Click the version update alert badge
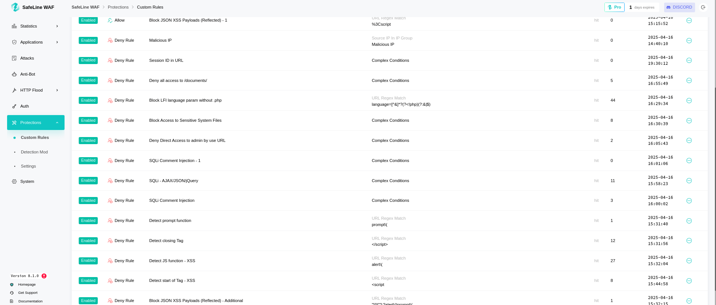Image resolution: width=716 pixels, height=305 pixels. 44,276
